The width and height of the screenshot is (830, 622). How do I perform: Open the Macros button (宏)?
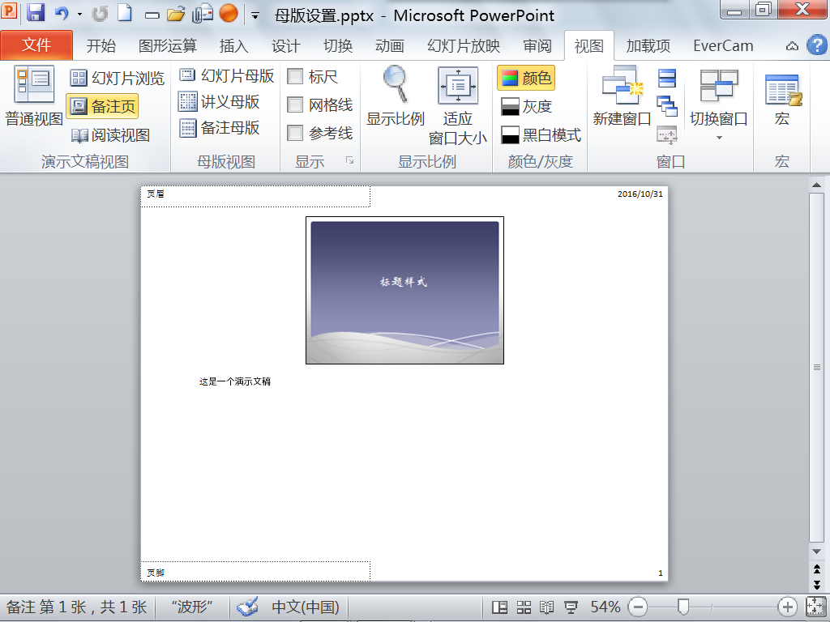click(782, 100)
